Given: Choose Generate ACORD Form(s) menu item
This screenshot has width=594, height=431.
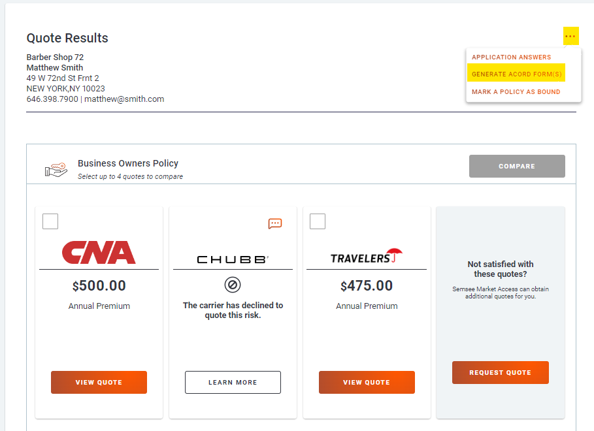Looking at the screenshot, I should [x=516, y=74].
